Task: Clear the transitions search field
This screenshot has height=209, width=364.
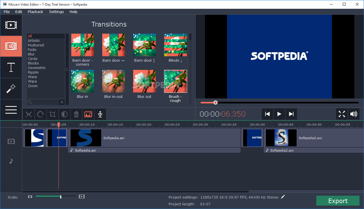Action: pos(62,102)
